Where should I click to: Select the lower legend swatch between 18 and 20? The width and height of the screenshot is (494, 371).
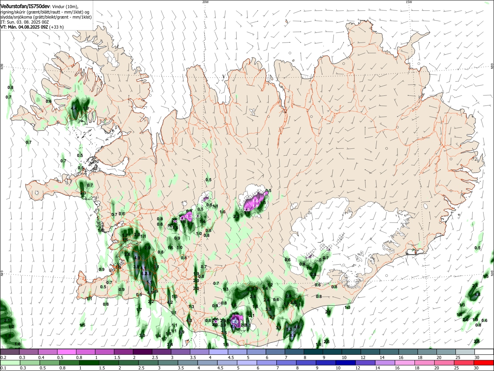point(424,362)
